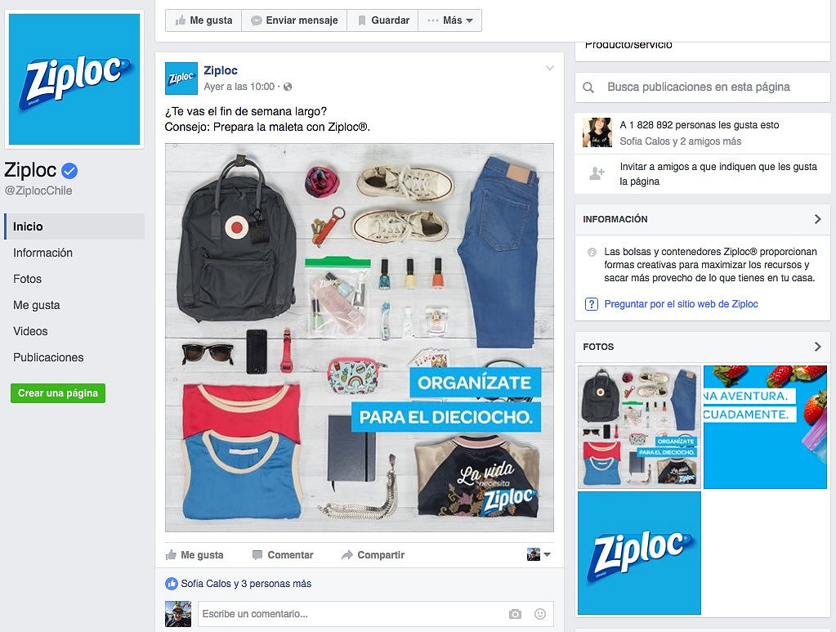Click the commenter profile picture
This screenshot has width=836, height=632.
coord(178,614)
